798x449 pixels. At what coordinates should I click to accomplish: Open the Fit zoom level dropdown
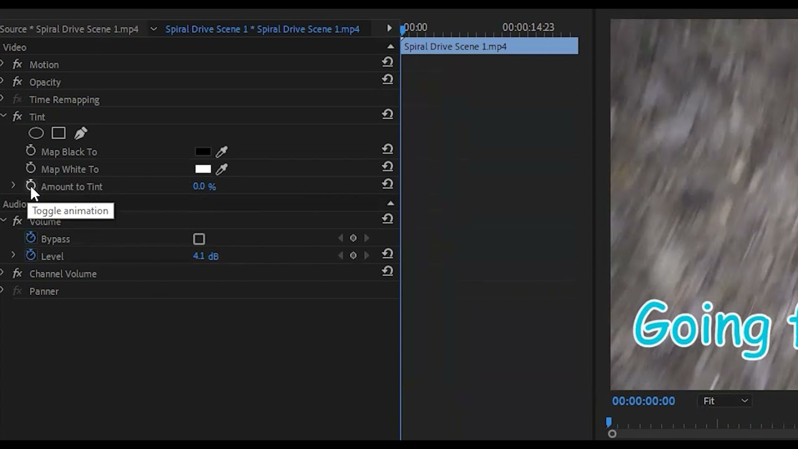(726, 401)
